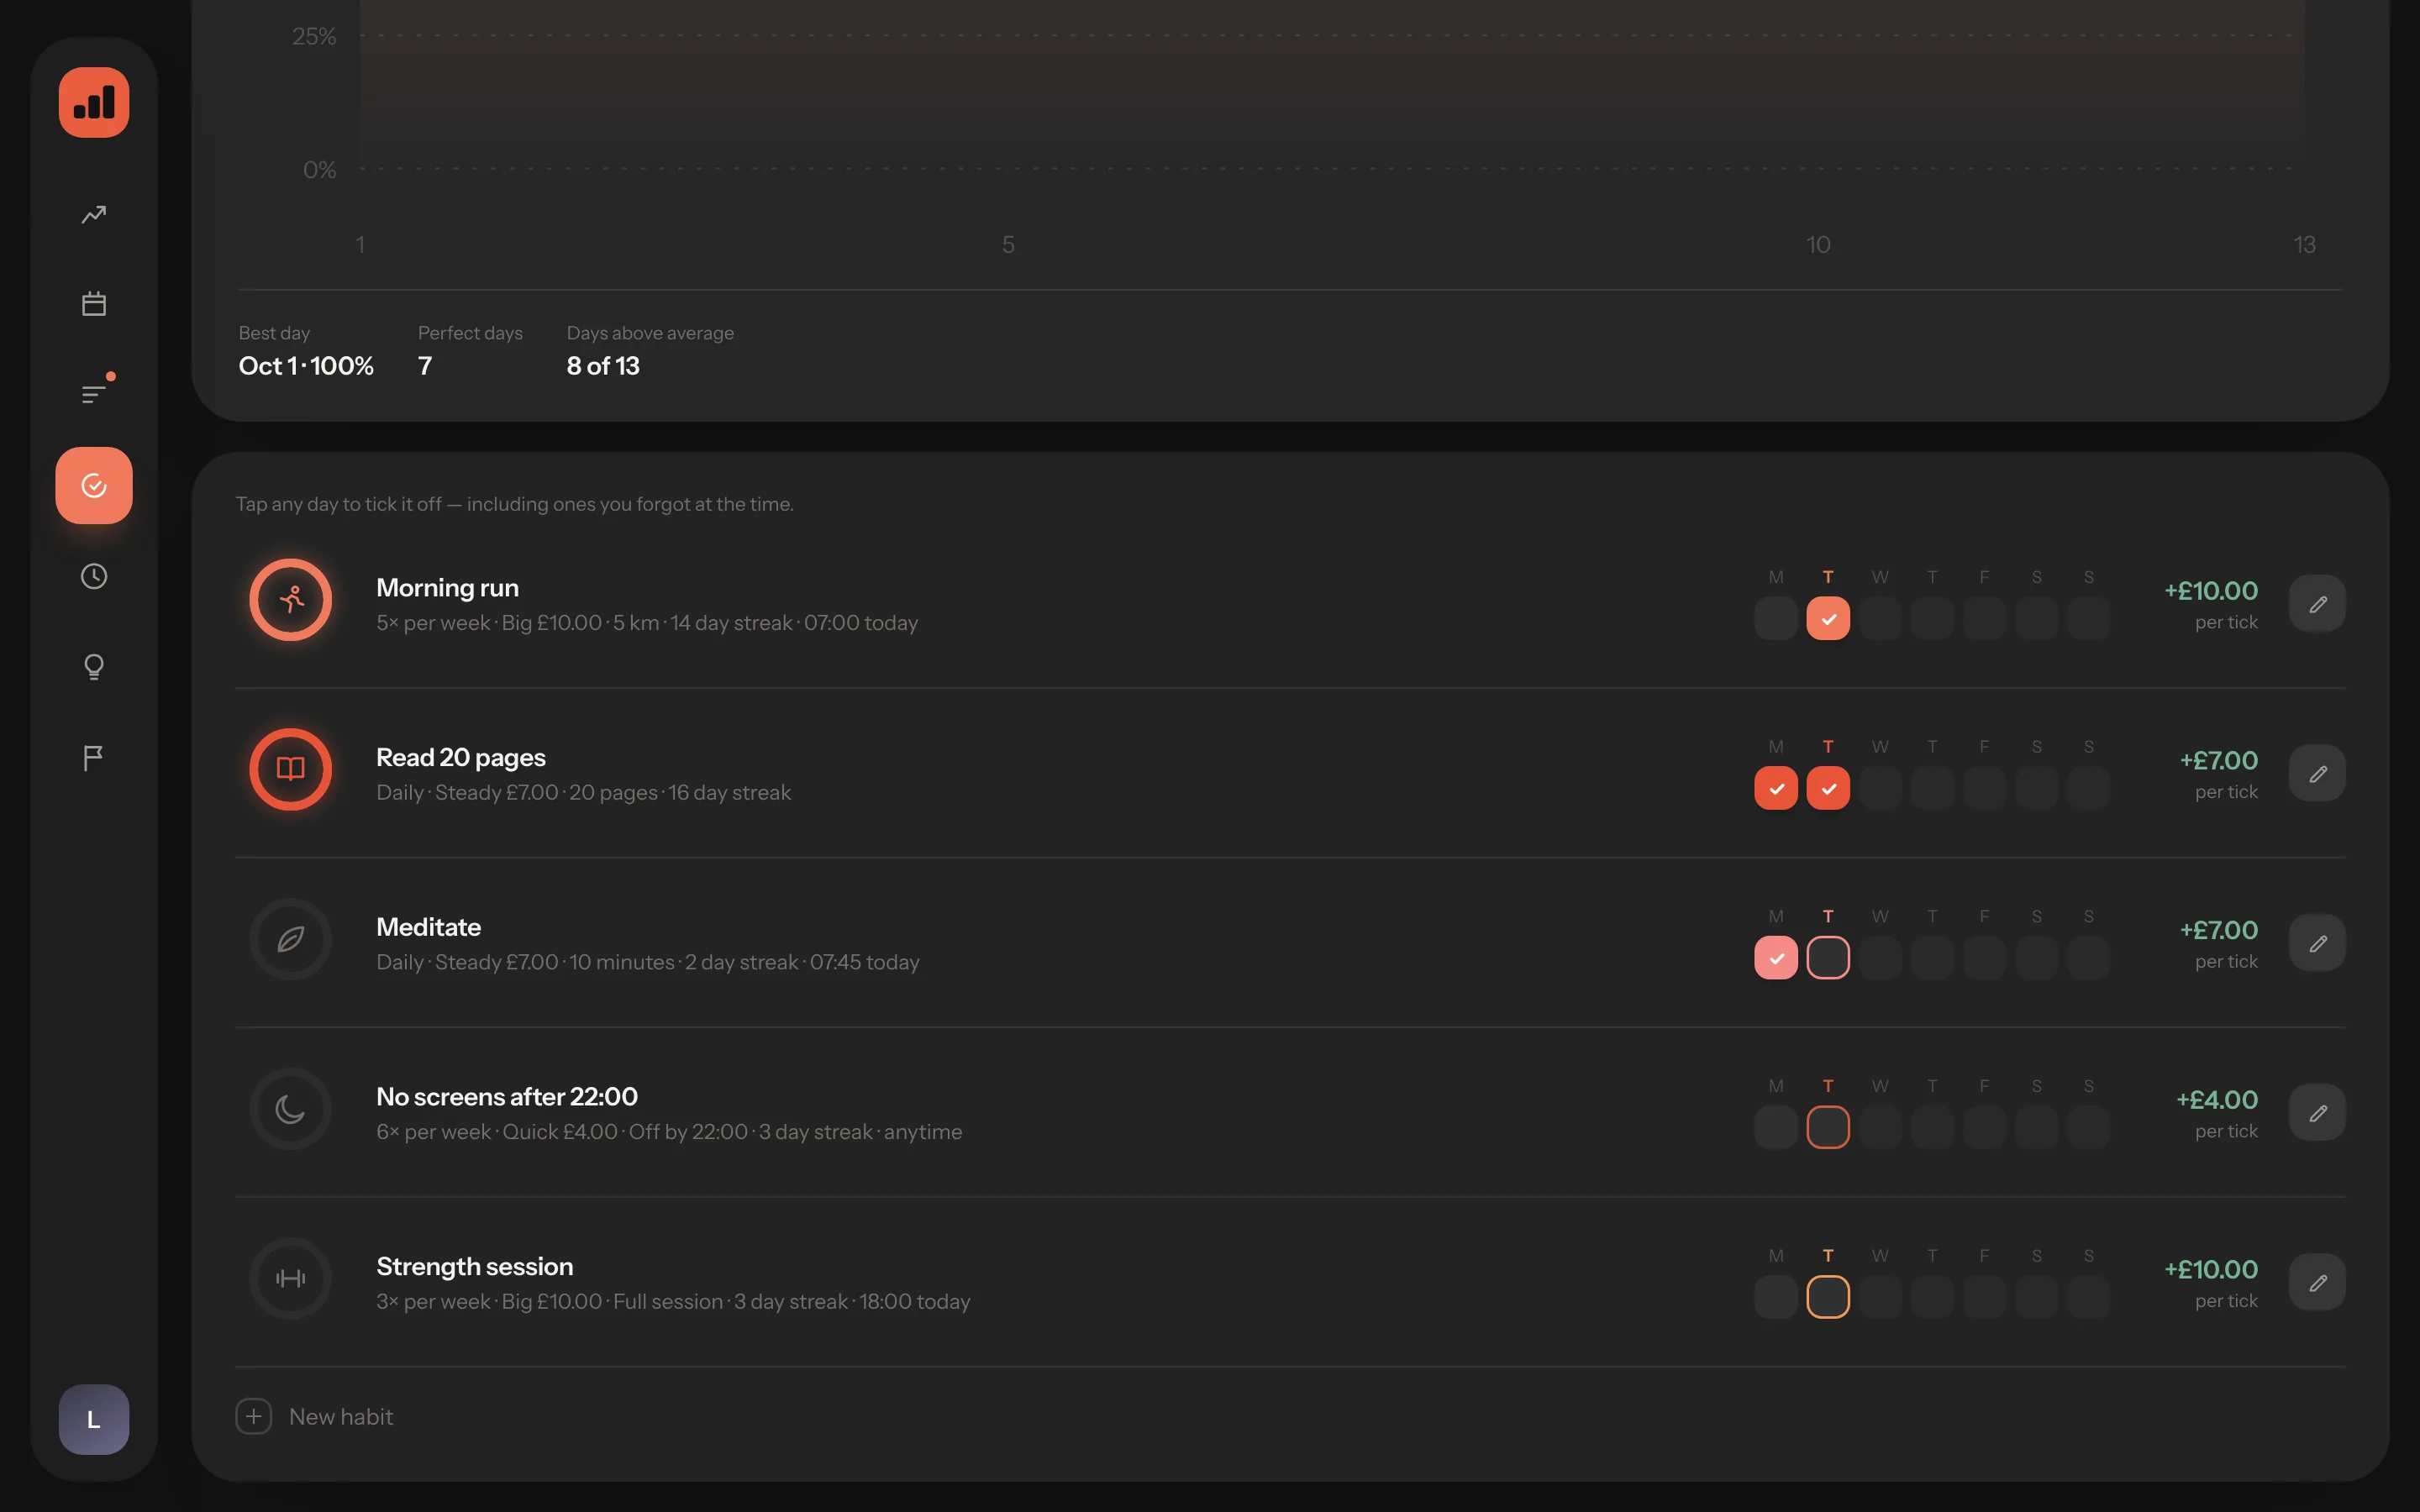Click the Oct 1 · 100% best day value
This screenshot has height=1512, width=2420.
pyautogui.click(x=306, y=366)
